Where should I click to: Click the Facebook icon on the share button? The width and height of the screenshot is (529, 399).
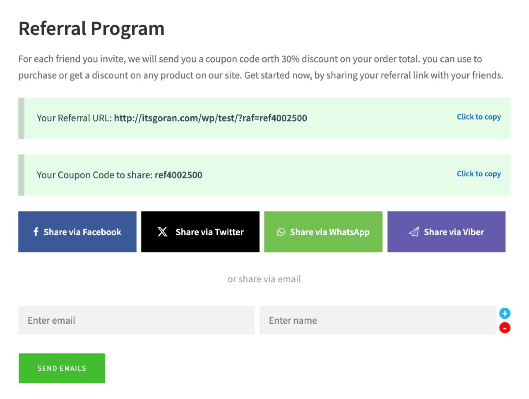(37, 232)
